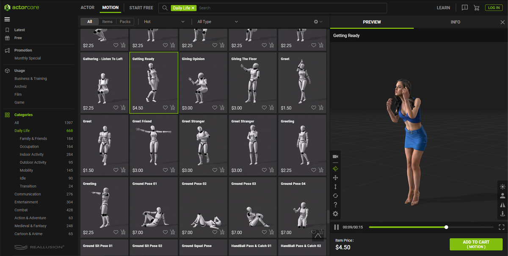Select the Business & Training usage
This screenshot has width=508, height=256.
30,79
